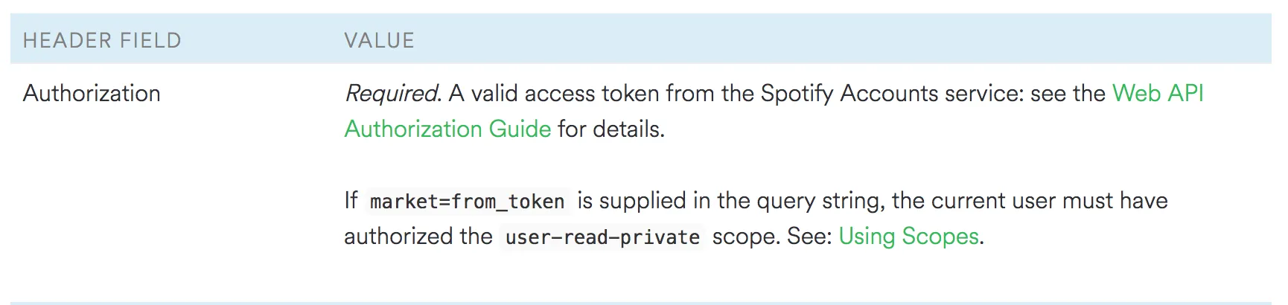Click the user-read-private code snippet
Screen dimensions: 1288x305
(602, 237)
